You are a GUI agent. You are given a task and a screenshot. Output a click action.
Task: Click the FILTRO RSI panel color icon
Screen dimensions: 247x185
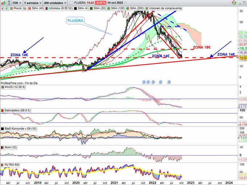(3, 165)
